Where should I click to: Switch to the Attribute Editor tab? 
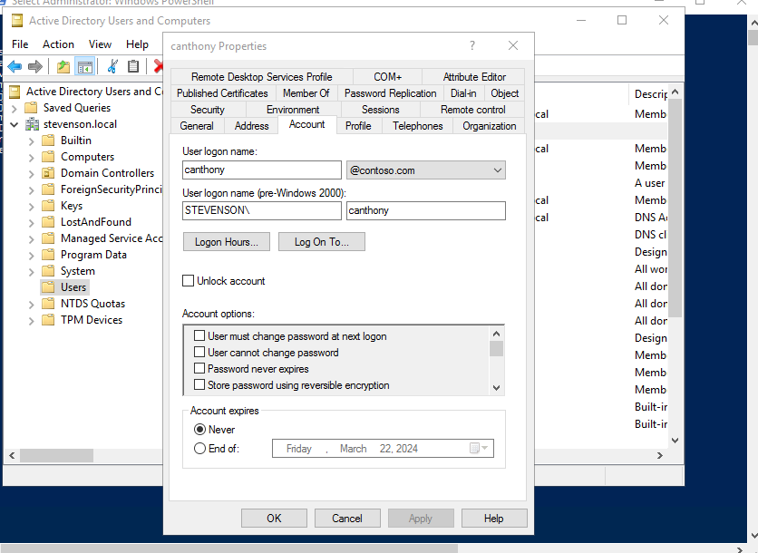(473, 76)
